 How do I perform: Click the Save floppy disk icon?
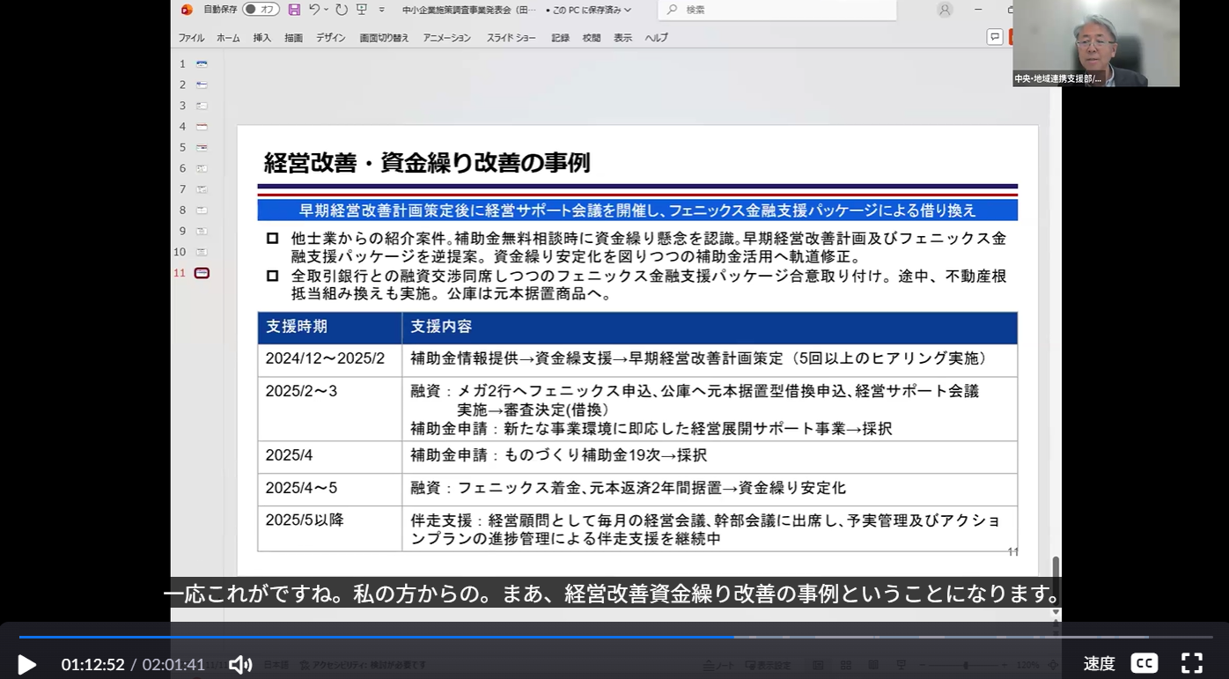click(294, 10)
